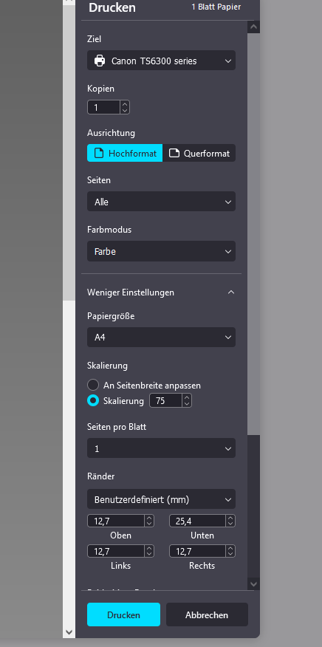Select An Seitenbreite anpassen radio button

point(93,385)
